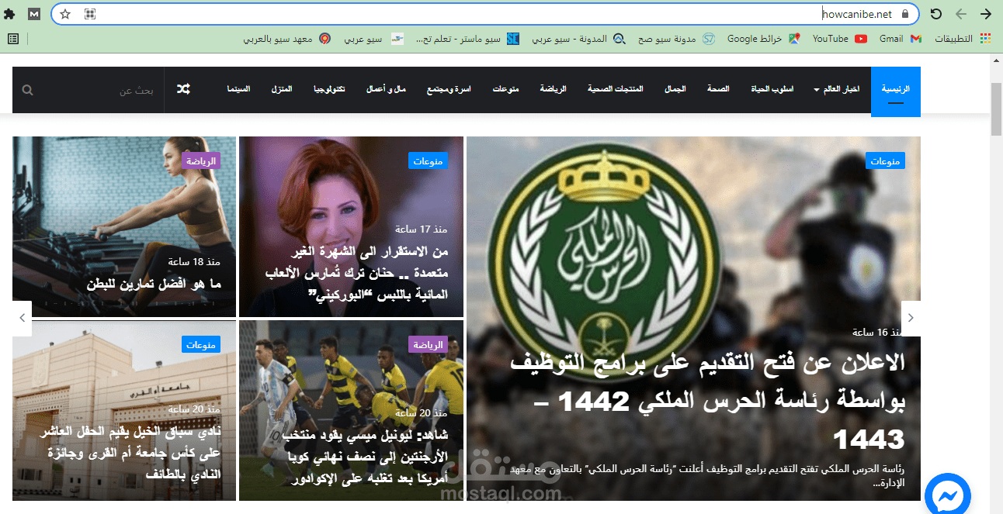Click the الرياضة tag on Messi article

coord(429,344)
